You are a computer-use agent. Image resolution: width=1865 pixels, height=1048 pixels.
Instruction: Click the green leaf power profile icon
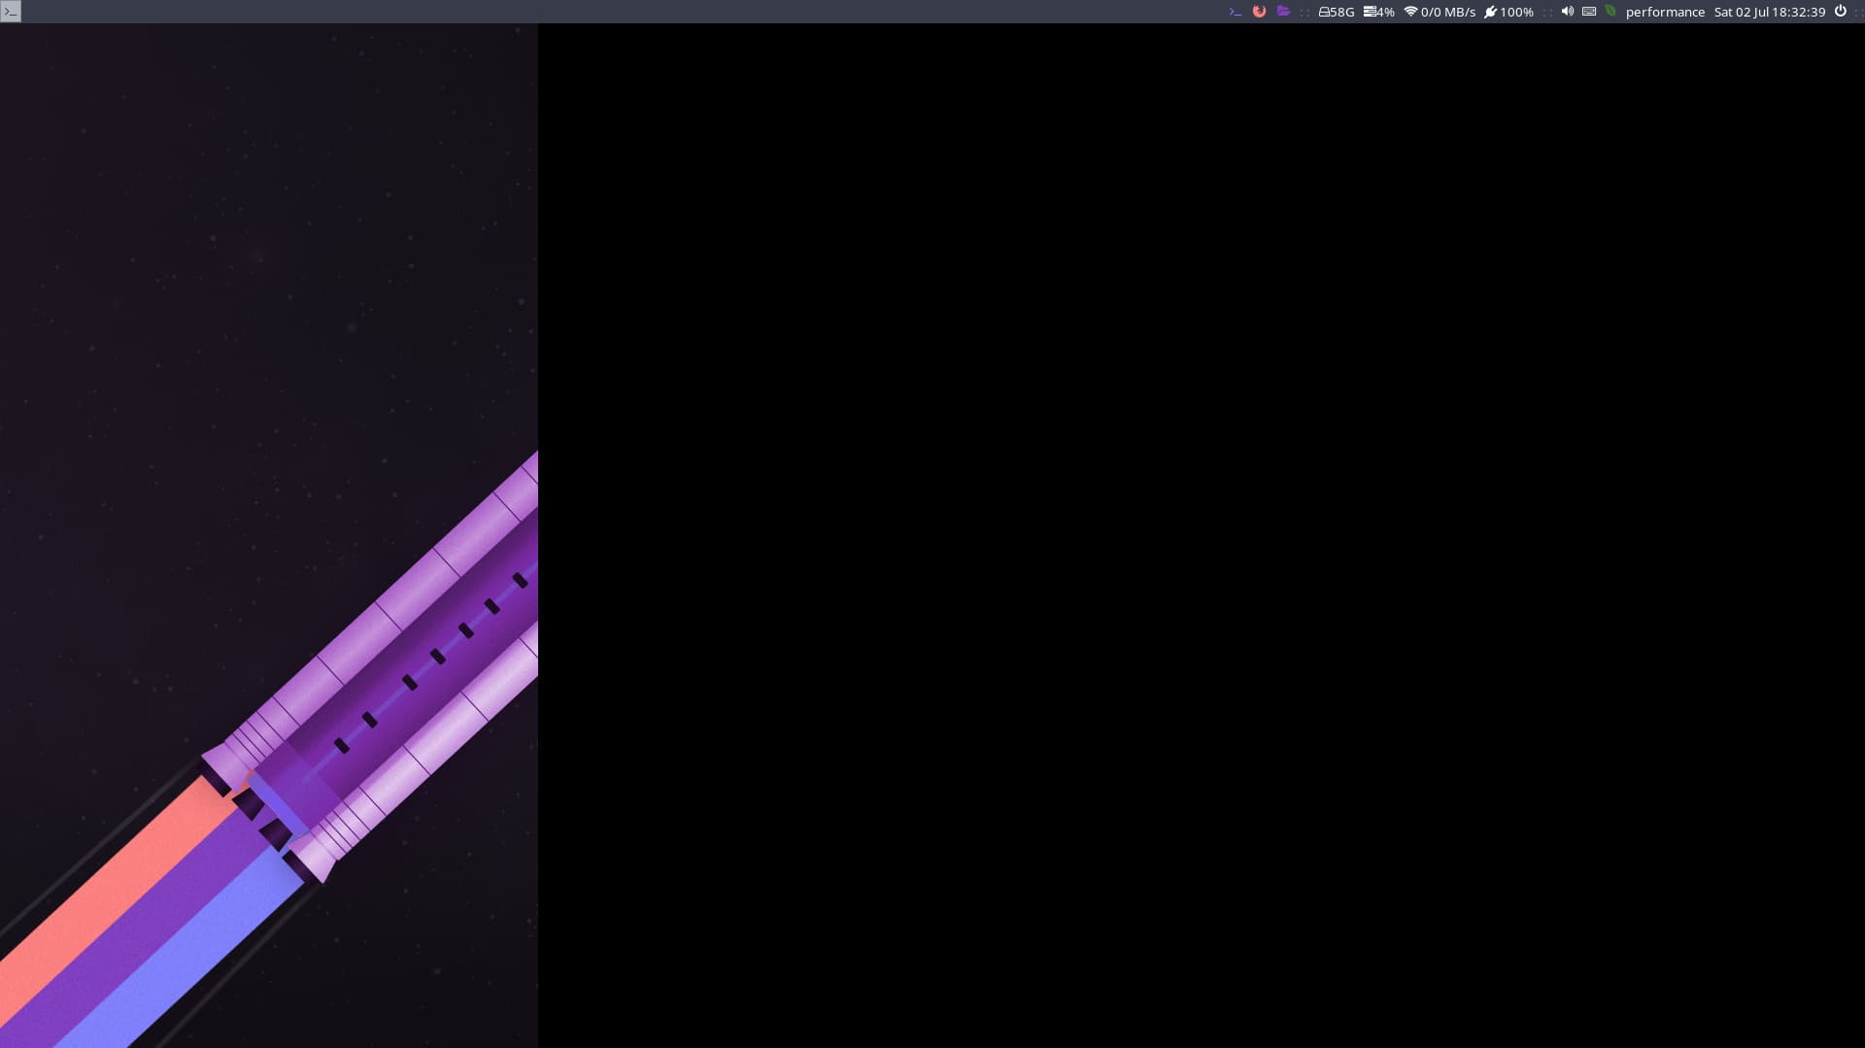[x=1611, y=11]
